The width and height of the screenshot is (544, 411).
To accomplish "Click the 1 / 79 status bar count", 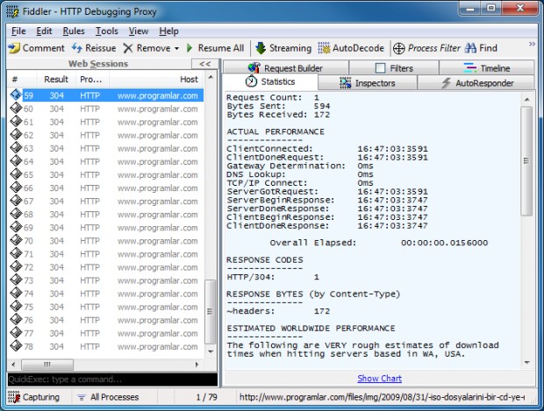I will (x=206, y=397).
